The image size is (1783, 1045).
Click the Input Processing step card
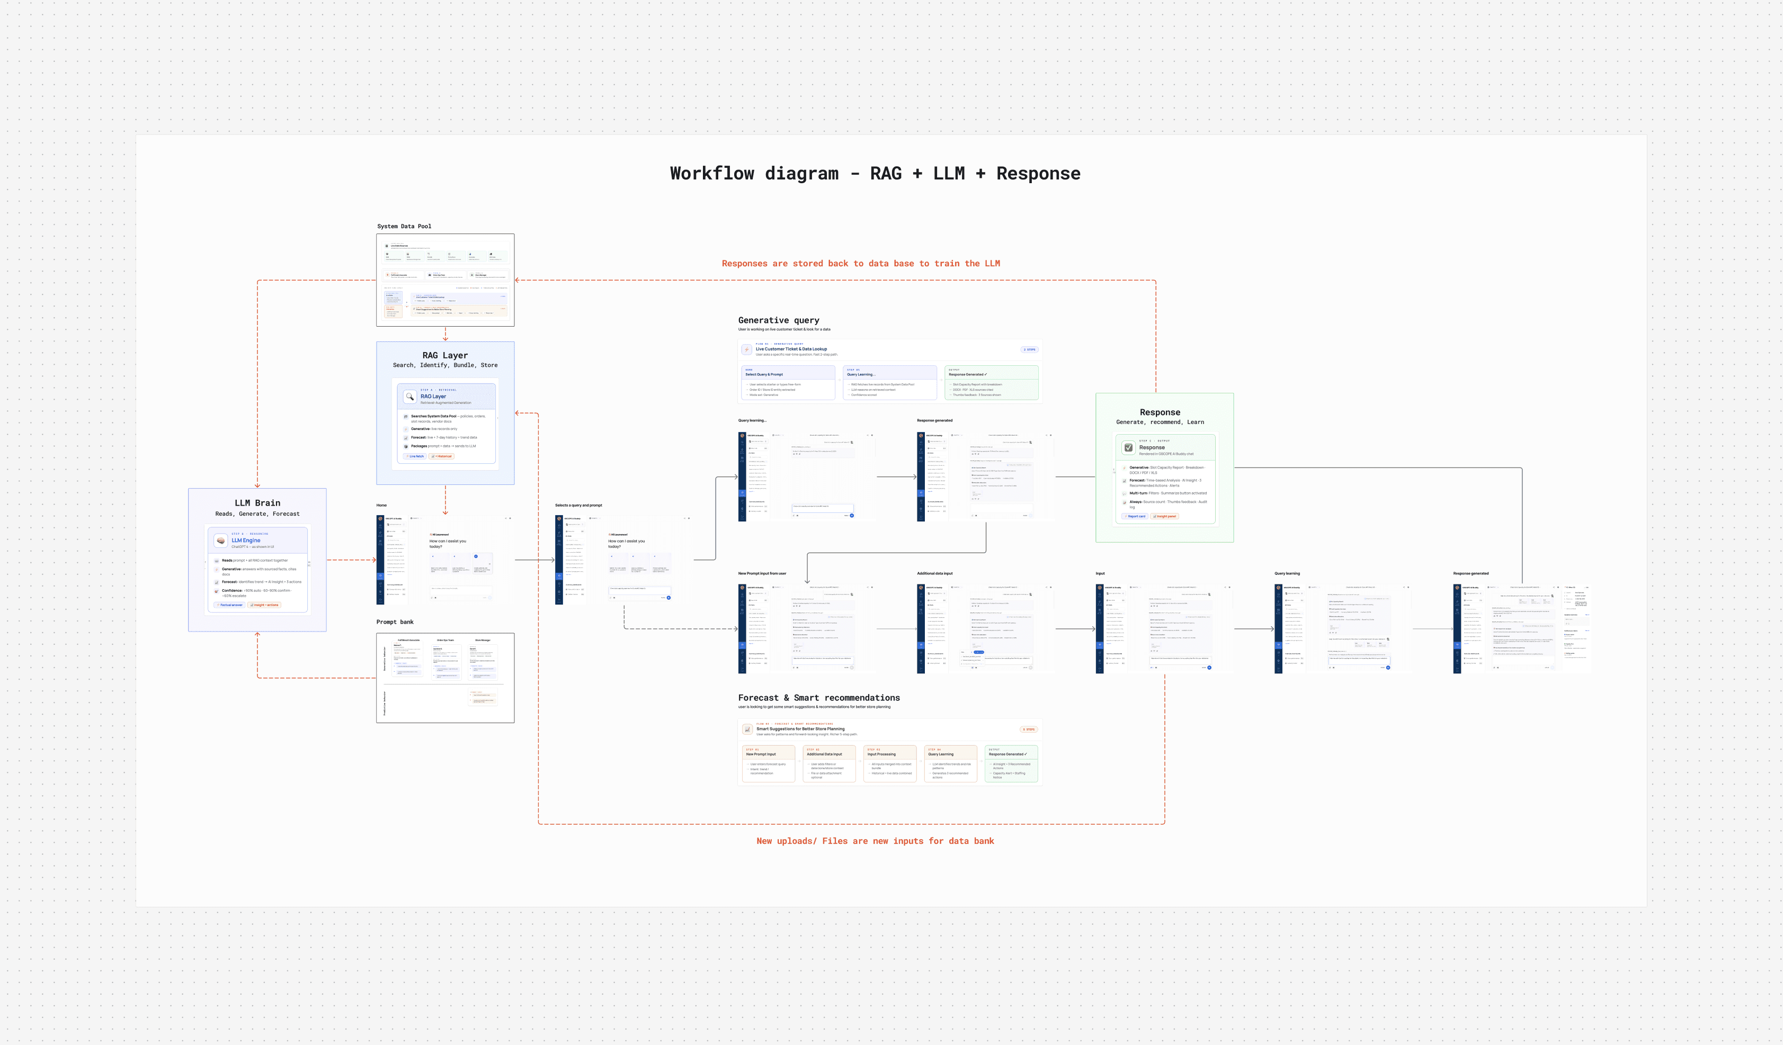tap(889, 763)
